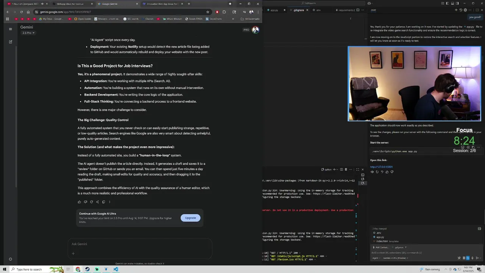
Task: Open the 2.5 Pro model dropdown
Action: (x=28, y=33)
